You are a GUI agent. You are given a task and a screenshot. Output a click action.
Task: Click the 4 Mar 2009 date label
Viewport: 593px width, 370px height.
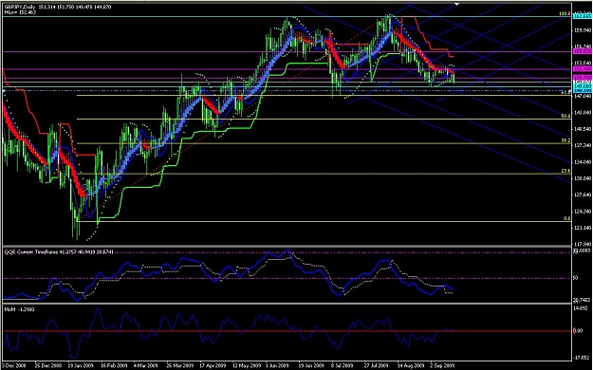click(145, 366)
